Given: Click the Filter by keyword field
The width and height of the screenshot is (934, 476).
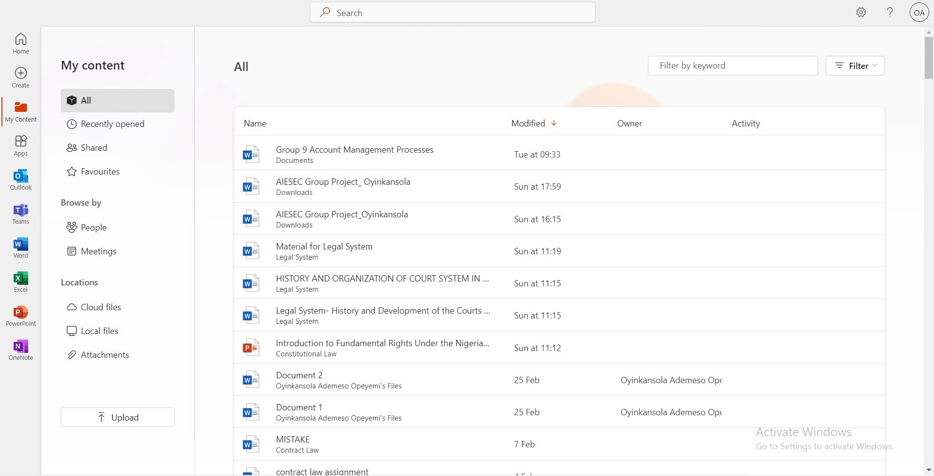Looking at the screenshot, I should 733,66.
